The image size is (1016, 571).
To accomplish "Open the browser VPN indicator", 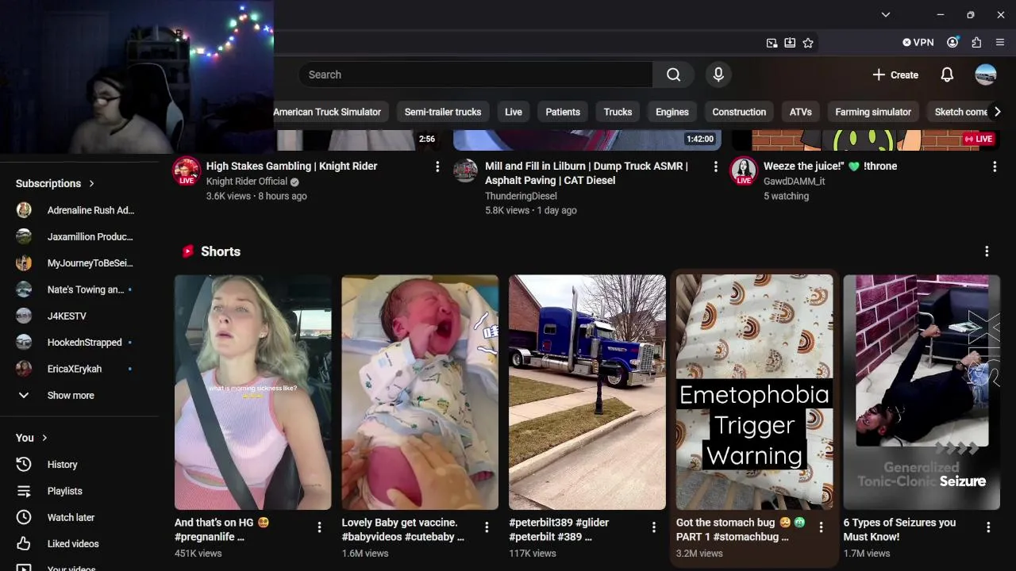I will 918,42.
